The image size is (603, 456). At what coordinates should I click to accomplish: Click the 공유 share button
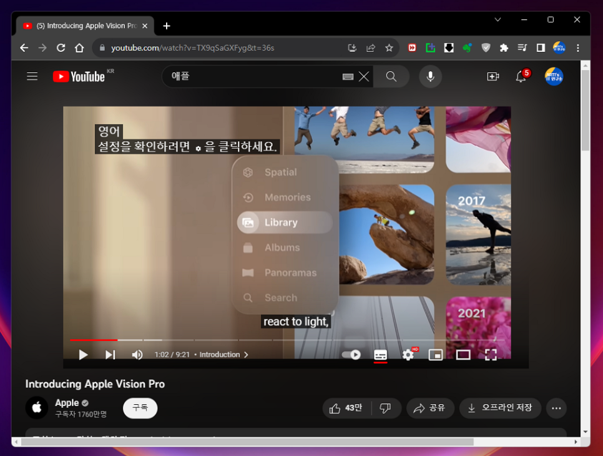430,408
